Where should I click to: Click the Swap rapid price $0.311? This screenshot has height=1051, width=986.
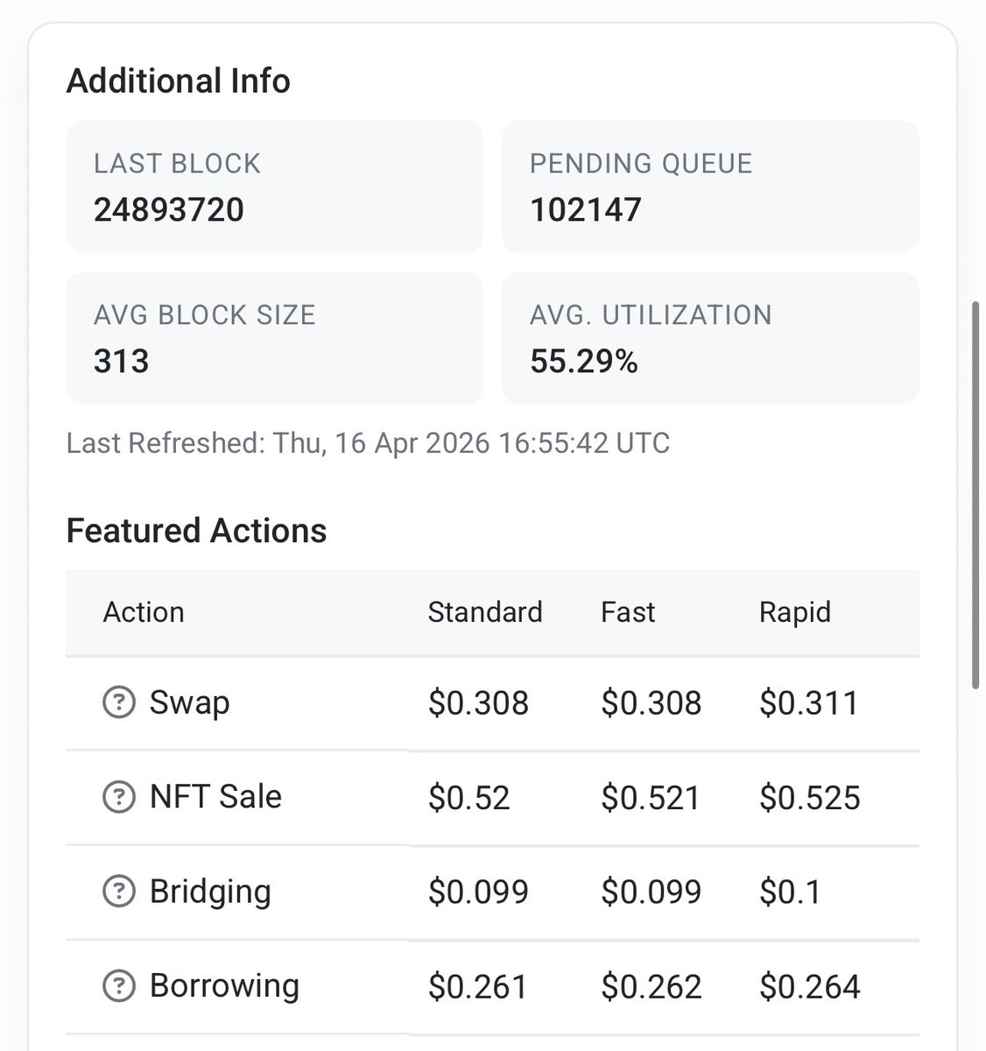[808, 703]
